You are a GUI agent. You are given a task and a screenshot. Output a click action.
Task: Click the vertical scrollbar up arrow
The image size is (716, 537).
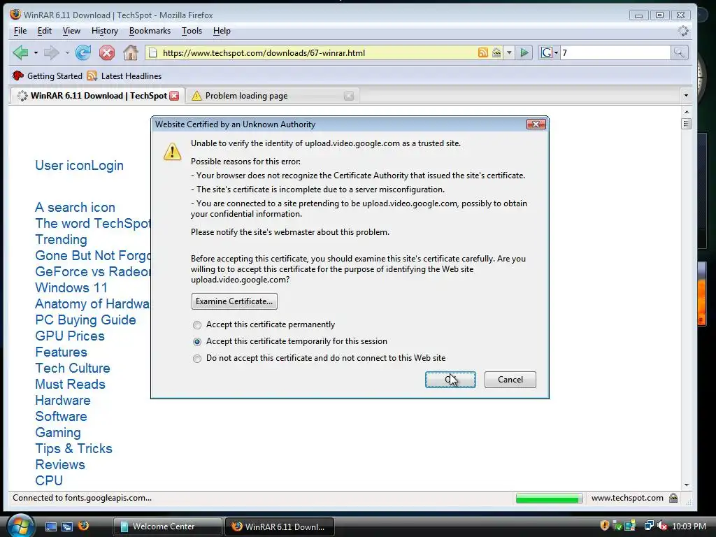click(x=686, y=112)
